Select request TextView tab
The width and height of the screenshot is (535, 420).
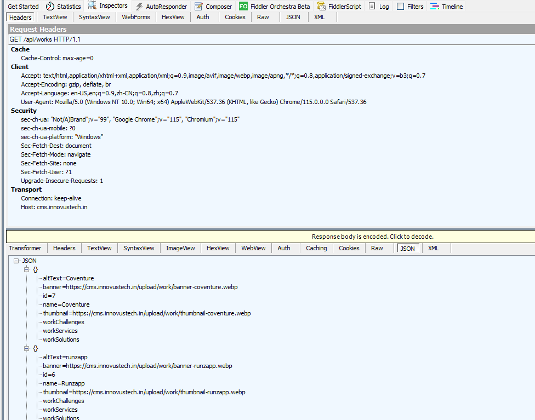[x=55, y=17]
